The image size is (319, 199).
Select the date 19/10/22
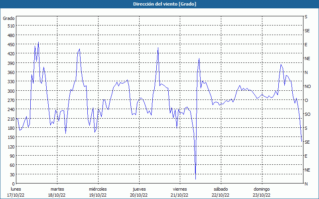point(98,195)
